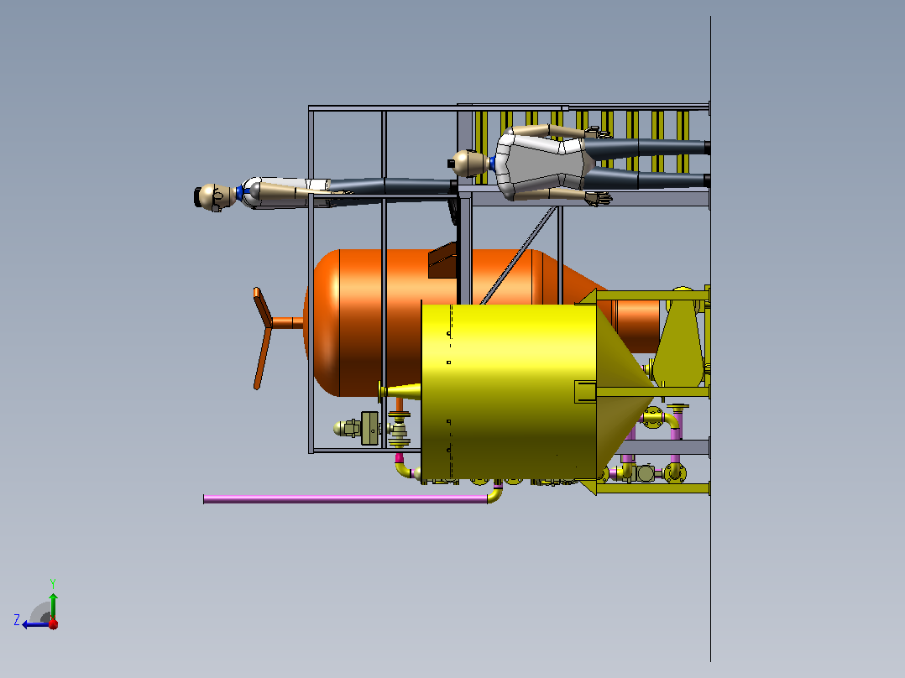Select the red origin ball of the orientation triad
The image size is (905, 678).
click(x=53, y=623)
